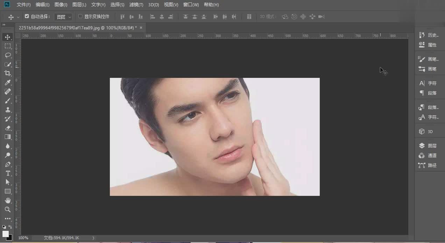
Task: Open the 图层 layers panel button
Action: click(x=429, y=146)
